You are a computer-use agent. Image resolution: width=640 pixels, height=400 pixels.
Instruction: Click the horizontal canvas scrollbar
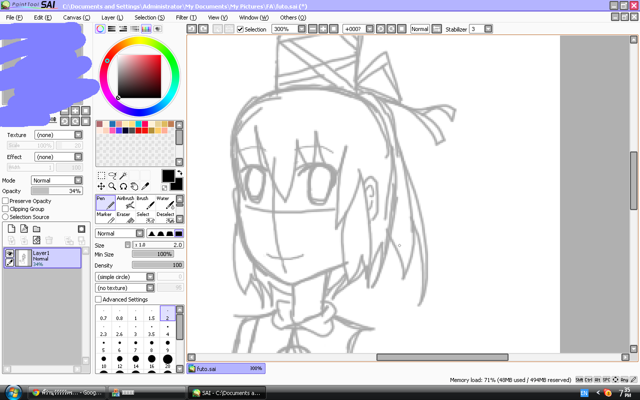(442, 357)
